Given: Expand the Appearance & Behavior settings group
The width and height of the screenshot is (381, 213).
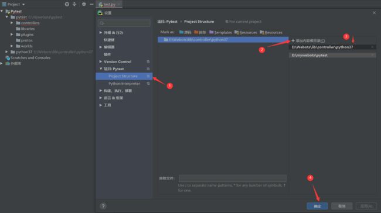Looking at the screenshot, I should [x=101, y=32].
